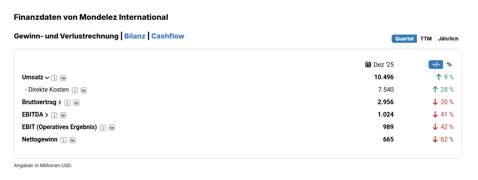
Task: Open the chart icon for Bruttoertrag
Action: [x=76, y=103]
